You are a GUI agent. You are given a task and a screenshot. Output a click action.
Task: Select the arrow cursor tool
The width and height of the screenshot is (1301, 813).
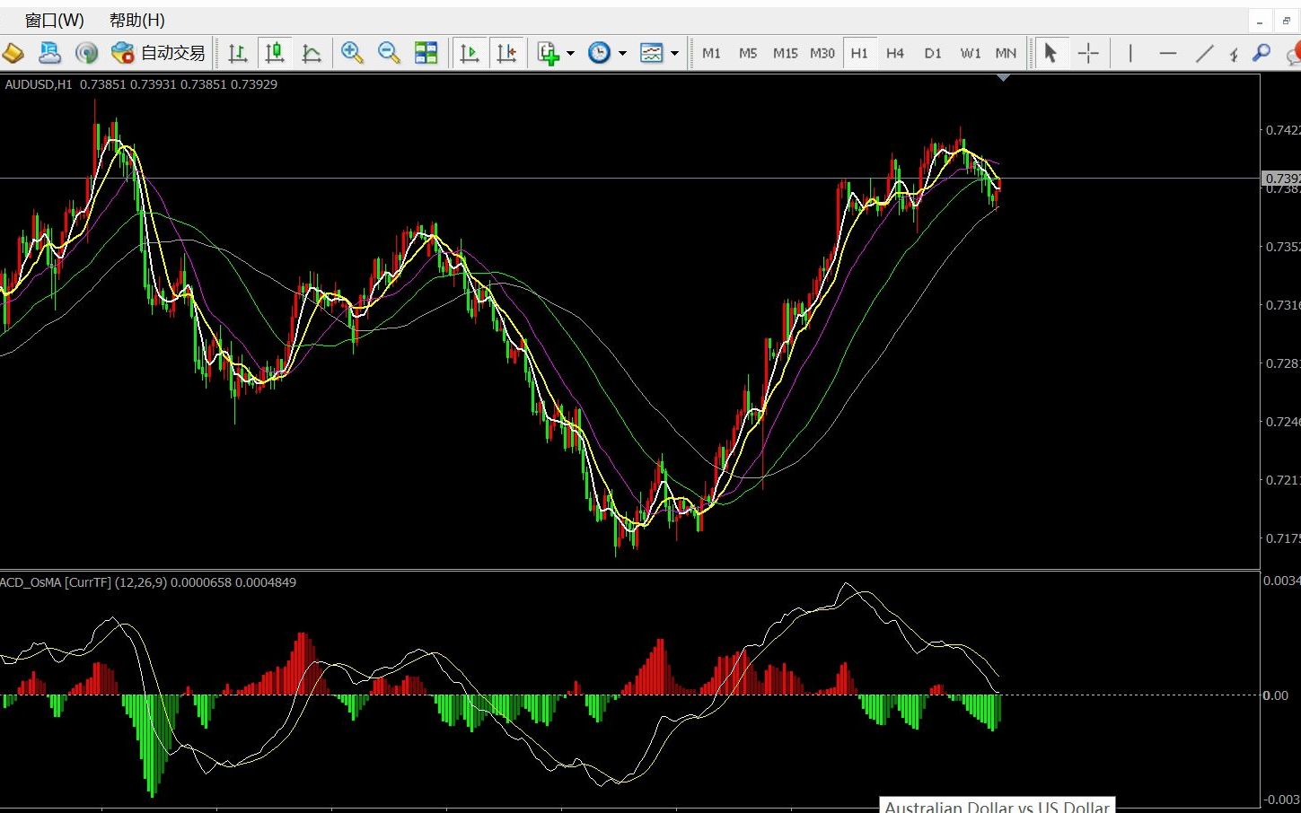(1050, 53)
